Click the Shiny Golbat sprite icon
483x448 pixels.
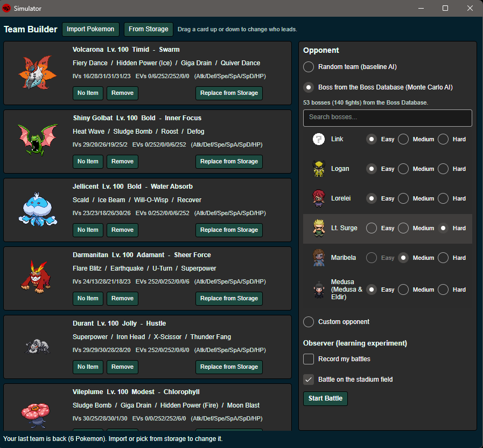coord(38,140)
